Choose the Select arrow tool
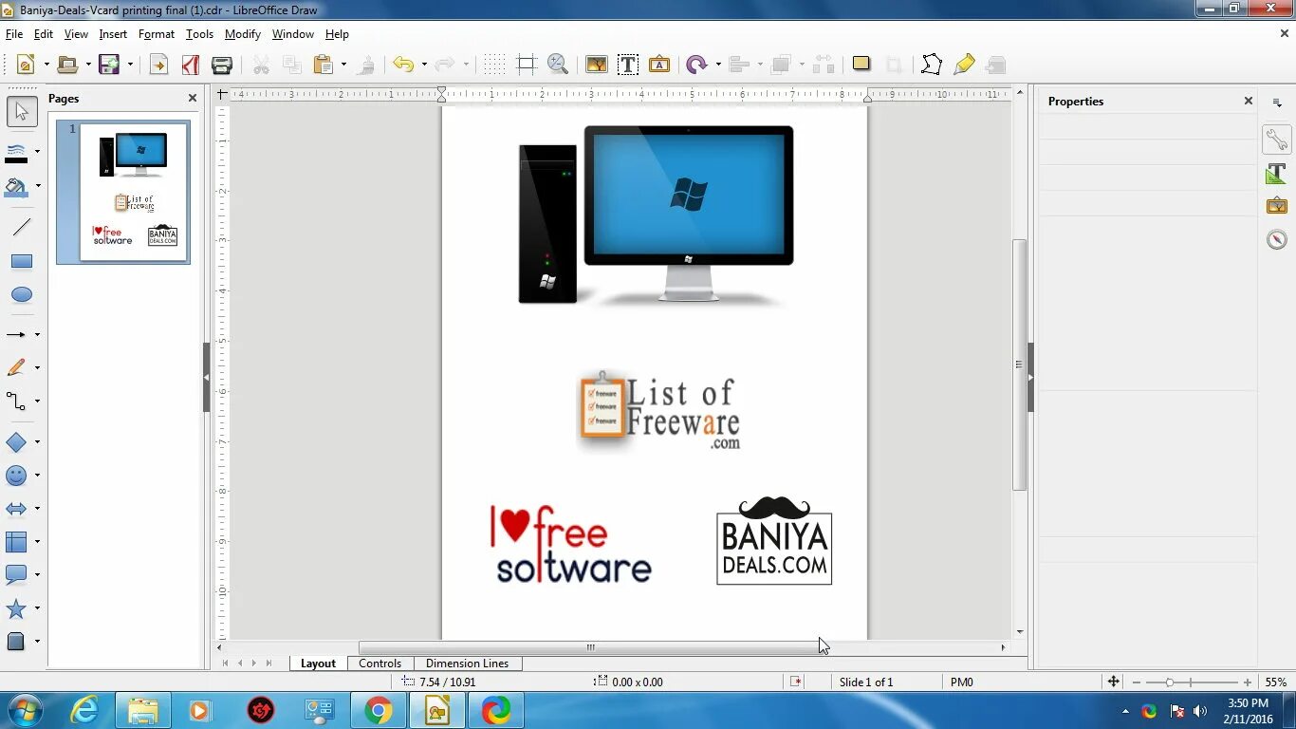Screen dimensions: 1296x729 (22, 112)
